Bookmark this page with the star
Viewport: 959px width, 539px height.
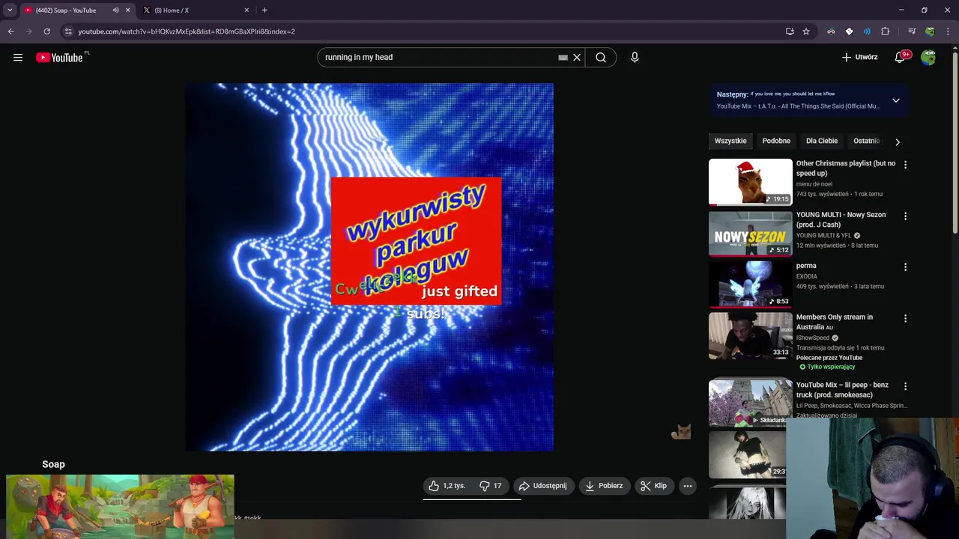click(x=806, y=31)
